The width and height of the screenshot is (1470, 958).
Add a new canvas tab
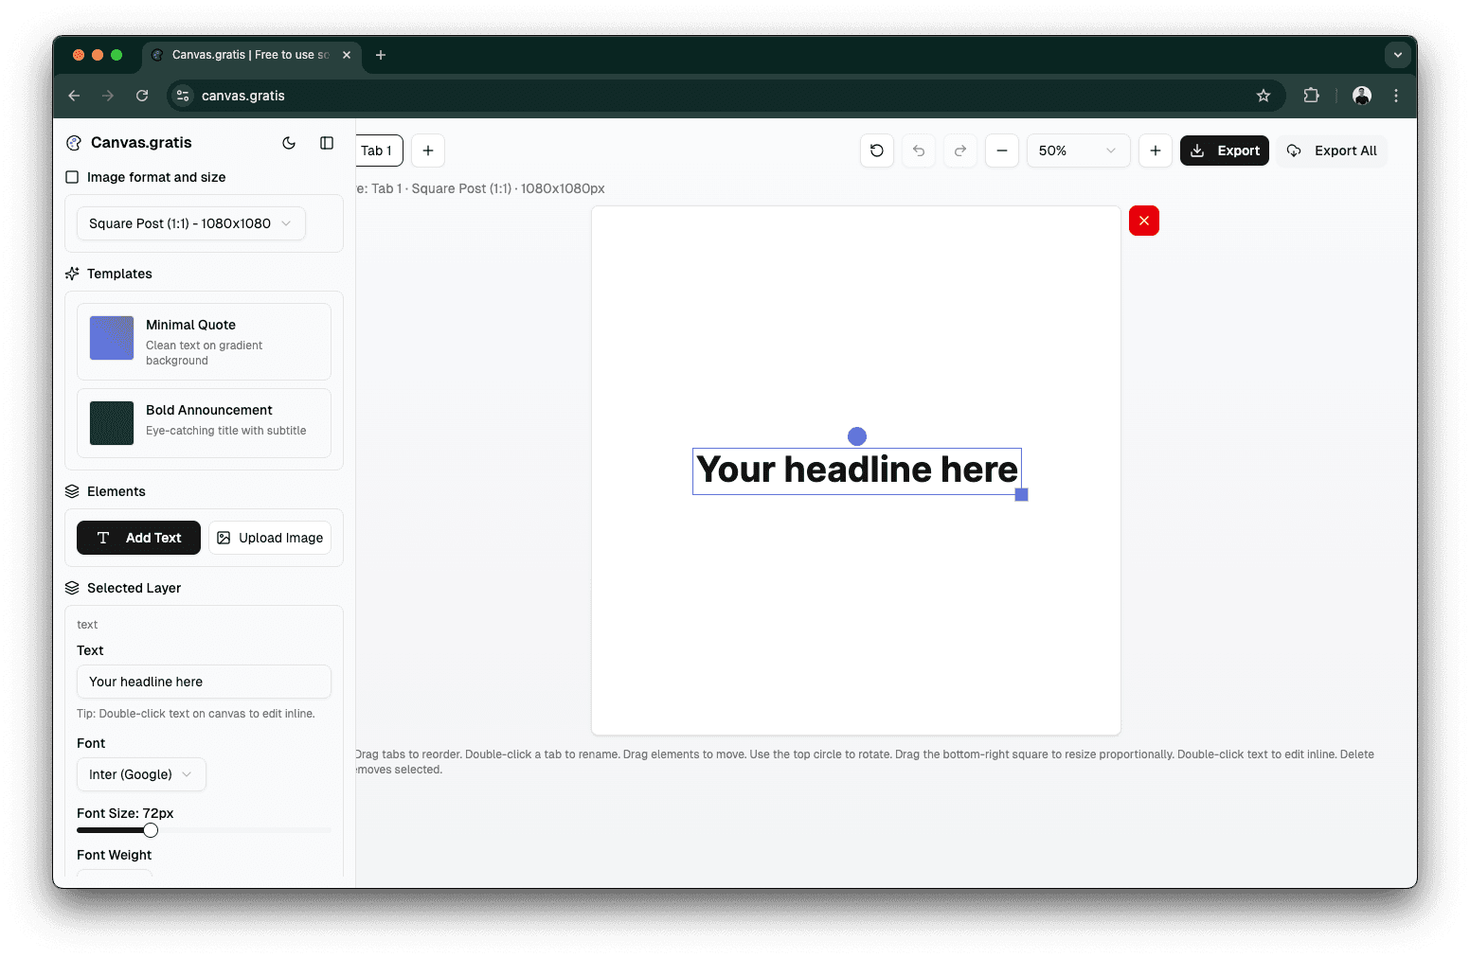click(x=428, y=151)
